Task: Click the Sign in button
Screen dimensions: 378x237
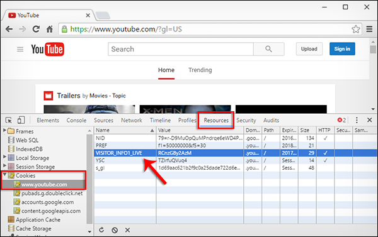Action: (x=342, y=49)
